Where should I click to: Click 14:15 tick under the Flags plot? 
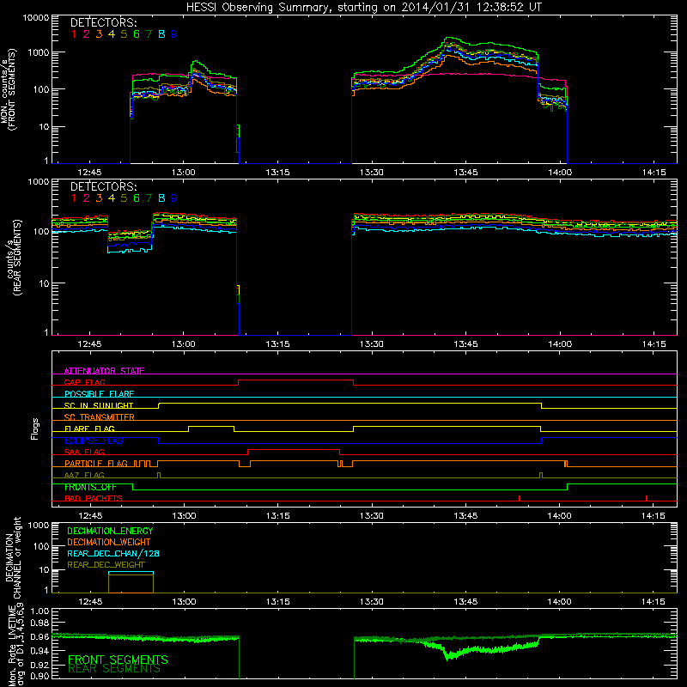point(654,516)
